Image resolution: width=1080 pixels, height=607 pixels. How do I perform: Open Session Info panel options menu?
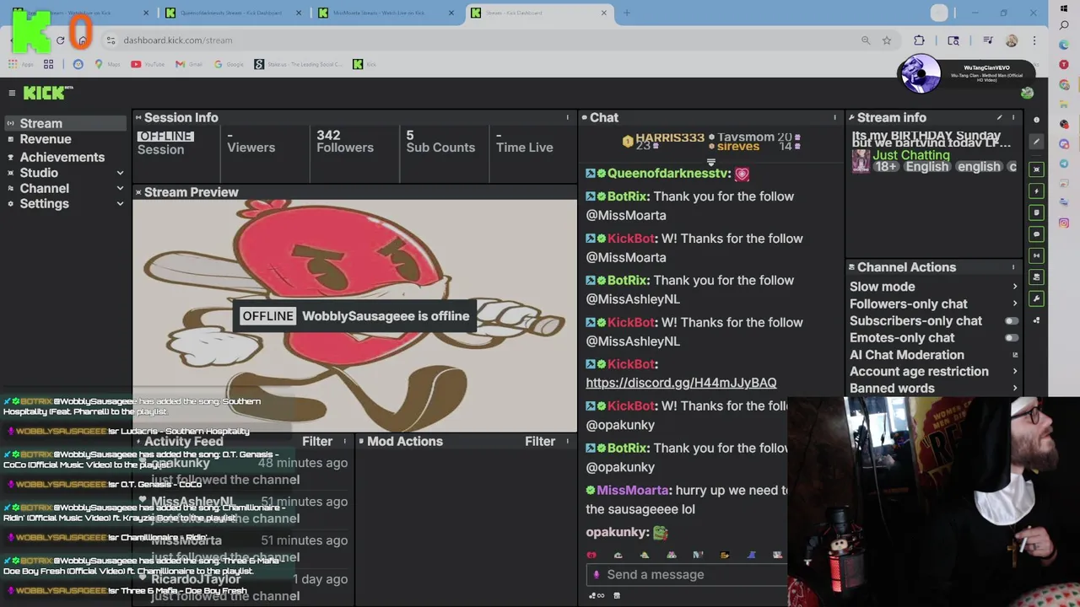click(x=568, y=118)
